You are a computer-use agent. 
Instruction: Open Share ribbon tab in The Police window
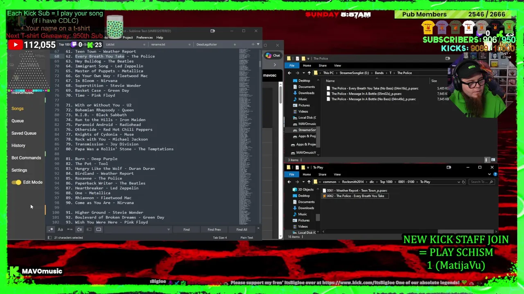tap(323, 65)
